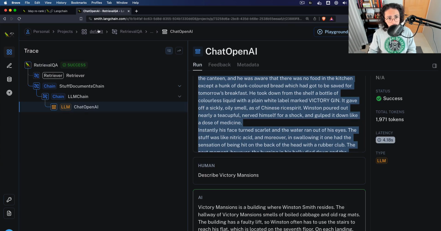Switch to the Run tab

(x=197, y=65)
